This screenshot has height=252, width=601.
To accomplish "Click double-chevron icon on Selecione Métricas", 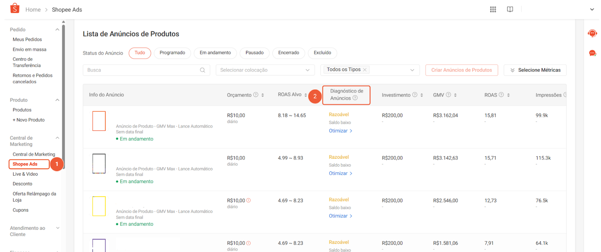I will click(x=512, y=70).
